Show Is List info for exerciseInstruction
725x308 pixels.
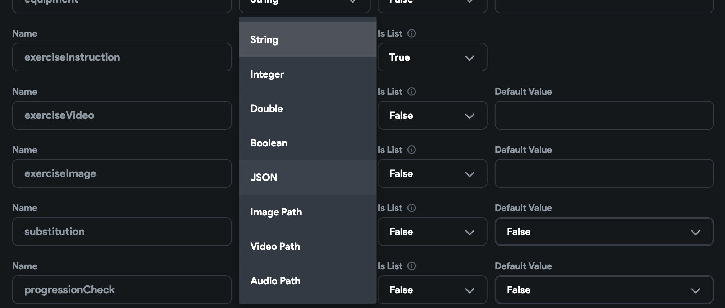click(x=411, y=33)
